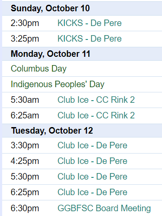This screenshot has width=162, height=216.
Task: Open the 2:30pm KICKS - De Pere event
Action: [x=90, y=23]
